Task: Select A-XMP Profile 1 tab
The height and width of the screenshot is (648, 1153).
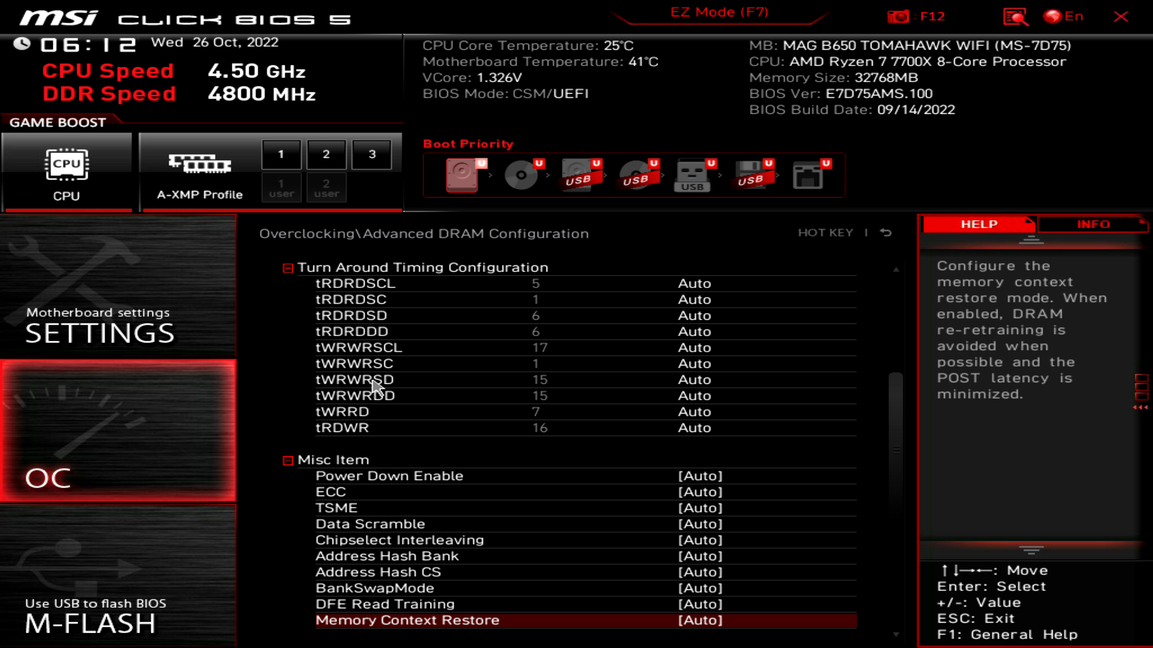Action: click(x=280, y=154)
